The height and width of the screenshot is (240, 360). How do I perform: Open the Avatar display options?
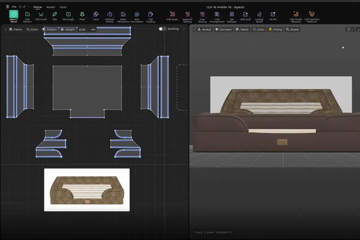coord(205,29)
